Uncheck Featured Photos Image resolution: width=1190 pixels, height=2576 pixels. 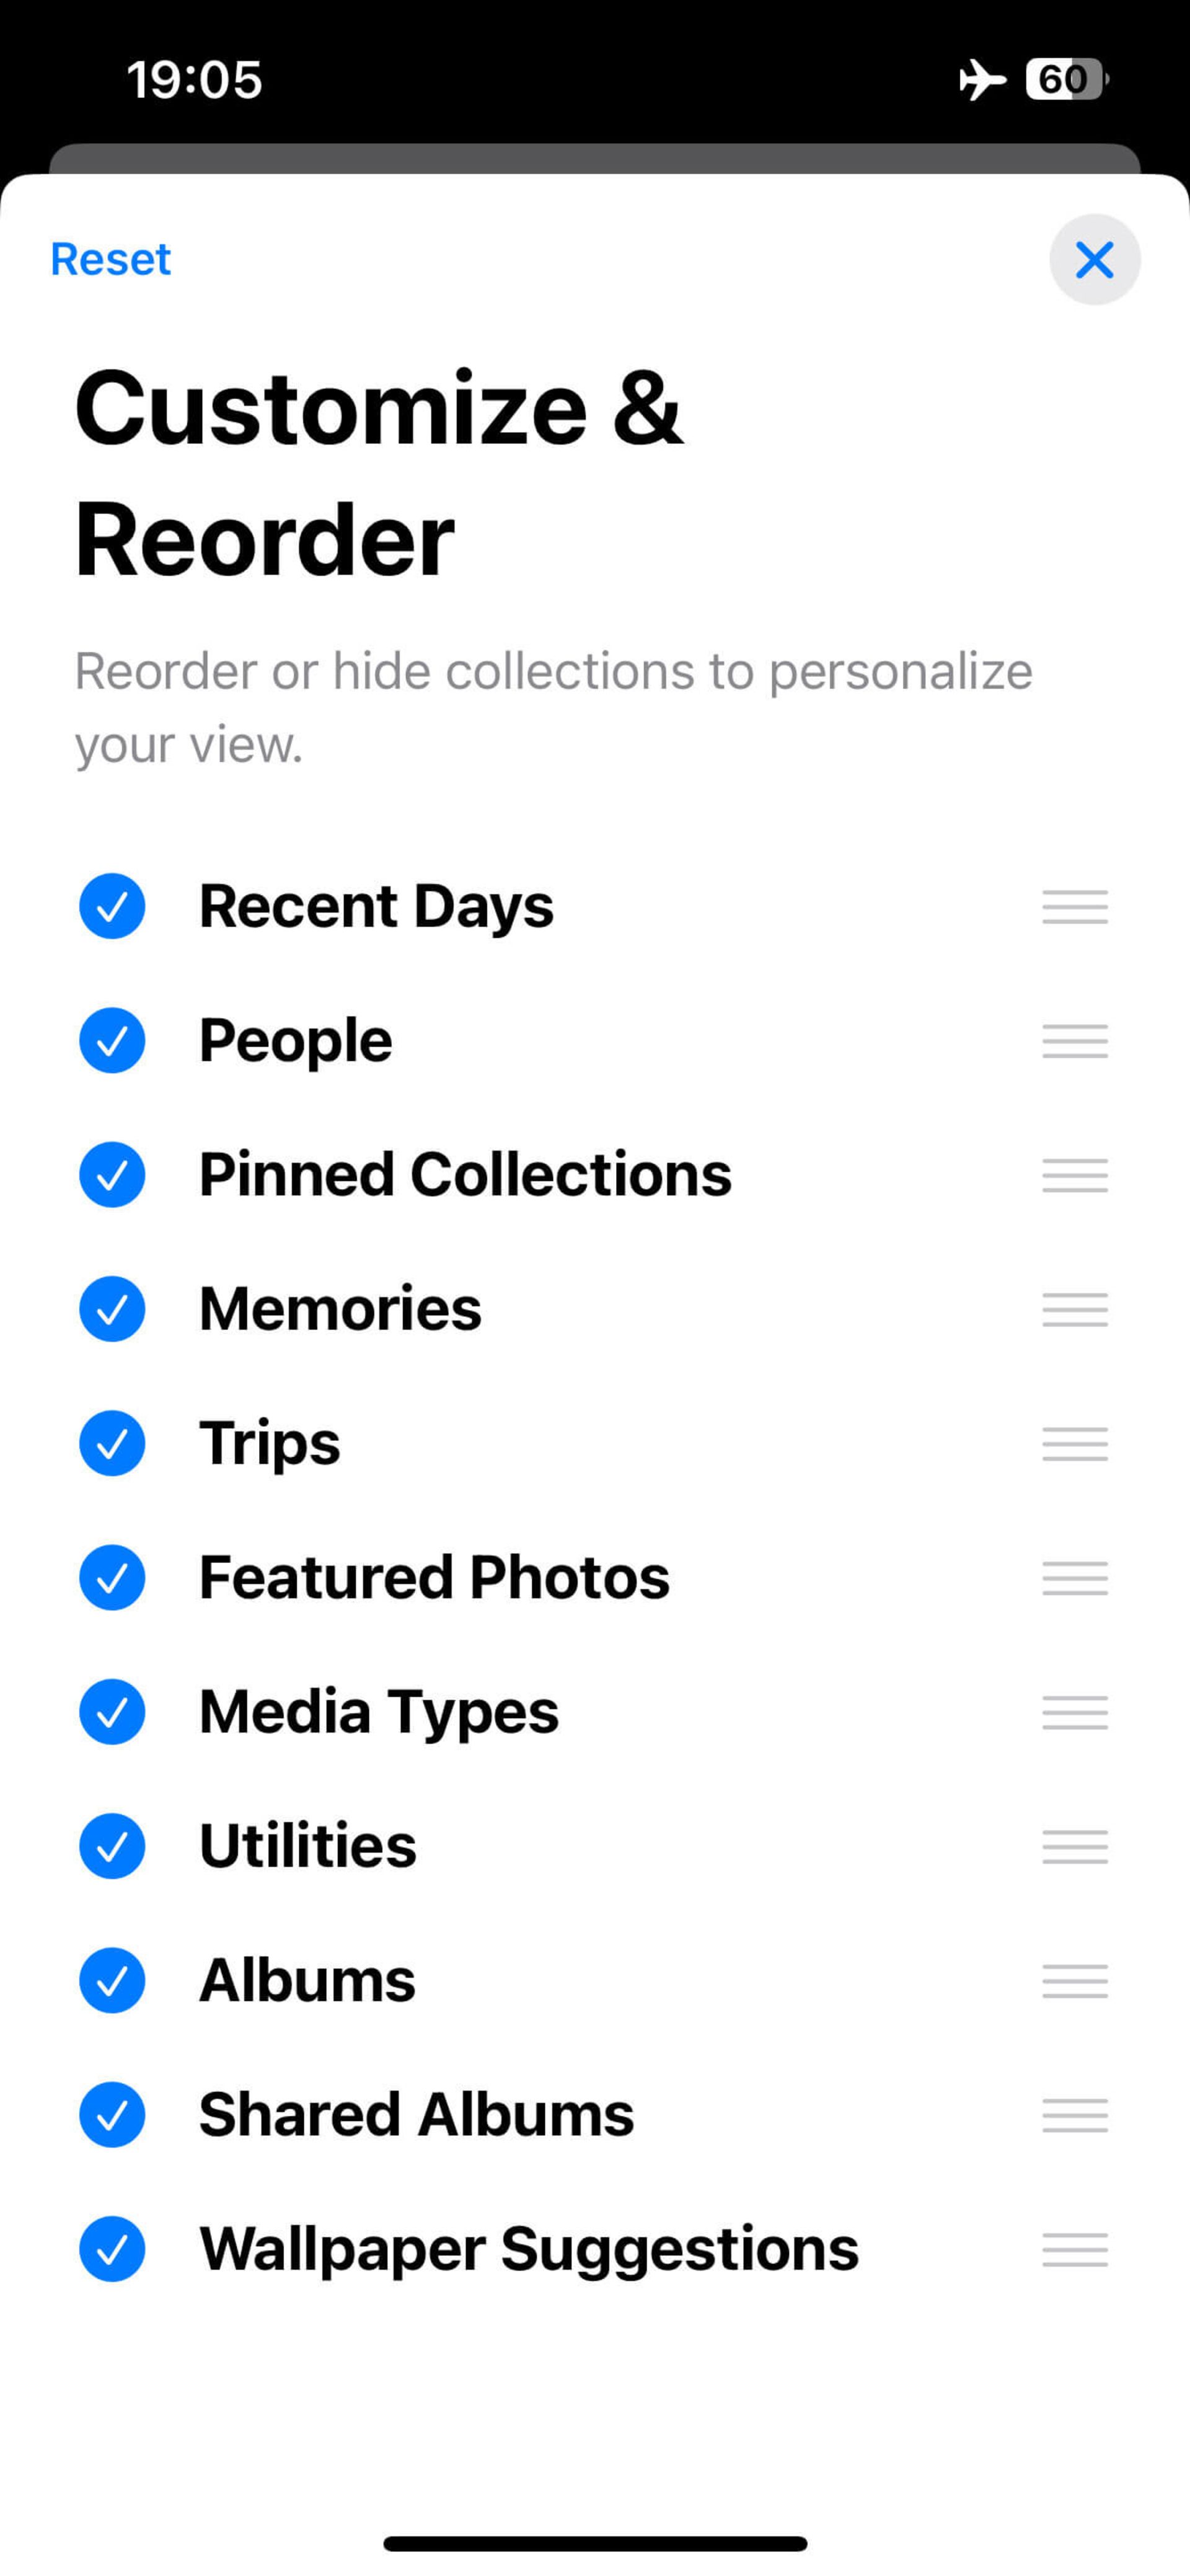coord(112,1578)
